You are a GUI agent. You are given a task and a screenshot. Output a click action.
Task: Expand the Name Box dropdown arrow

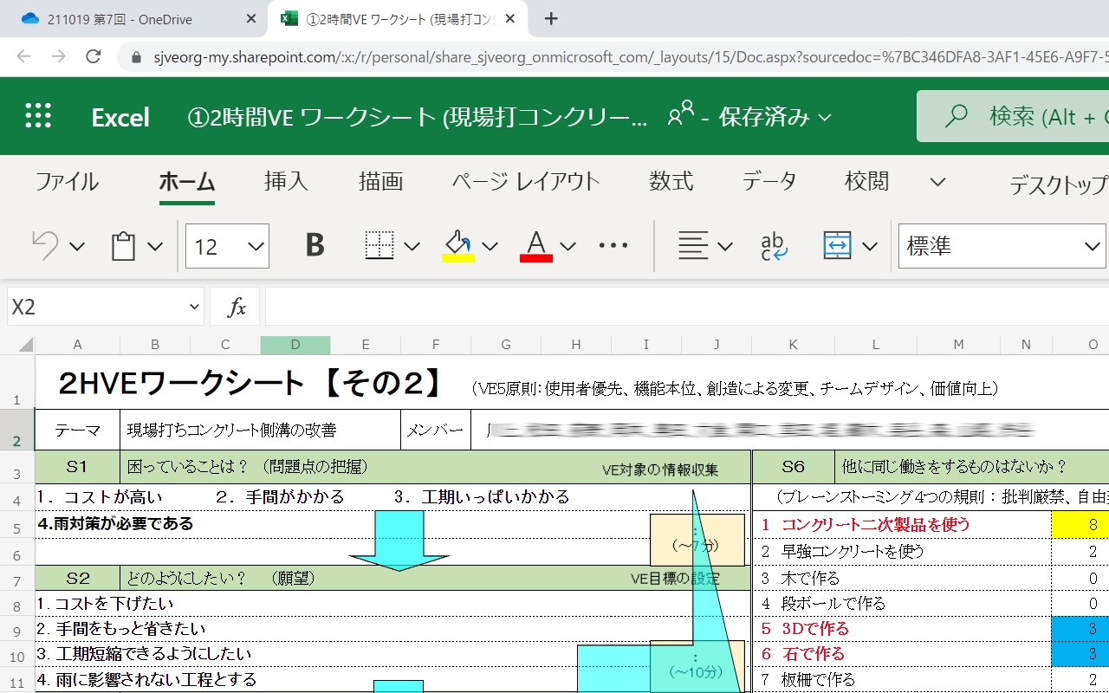click(194, 308)
